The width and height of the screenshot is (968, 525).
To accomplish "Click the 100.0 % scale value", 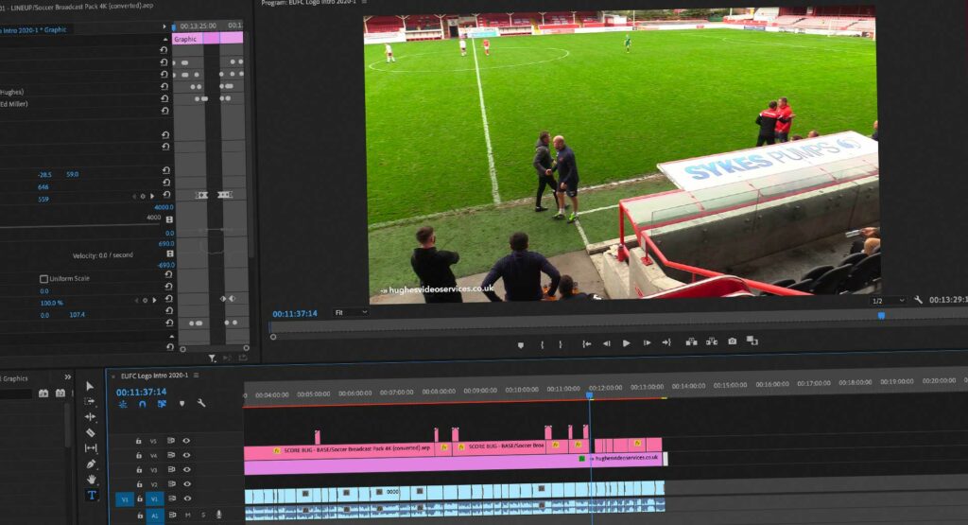I will (51, 303).
